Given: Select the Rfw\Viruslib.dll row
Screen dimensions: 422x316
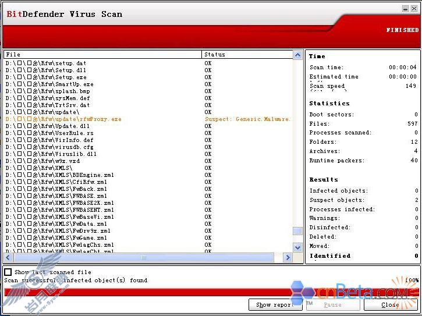Looking at the screenshot, I should [148, 154].
